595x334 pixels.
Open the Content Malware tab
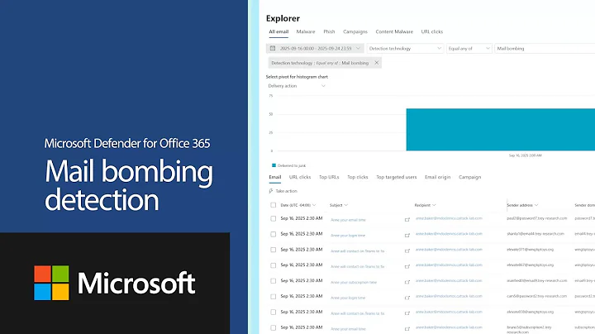[394, 31]
